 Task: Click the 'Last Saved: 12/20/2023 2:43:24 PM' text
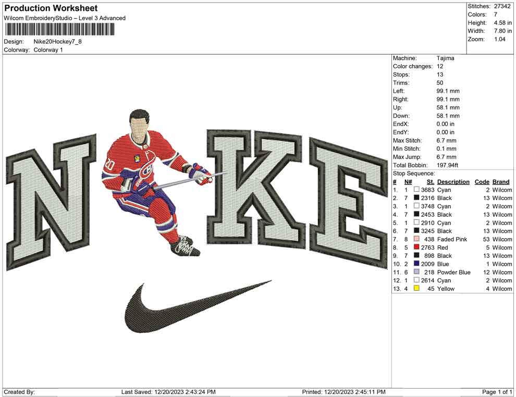click(x=168, y=392)
